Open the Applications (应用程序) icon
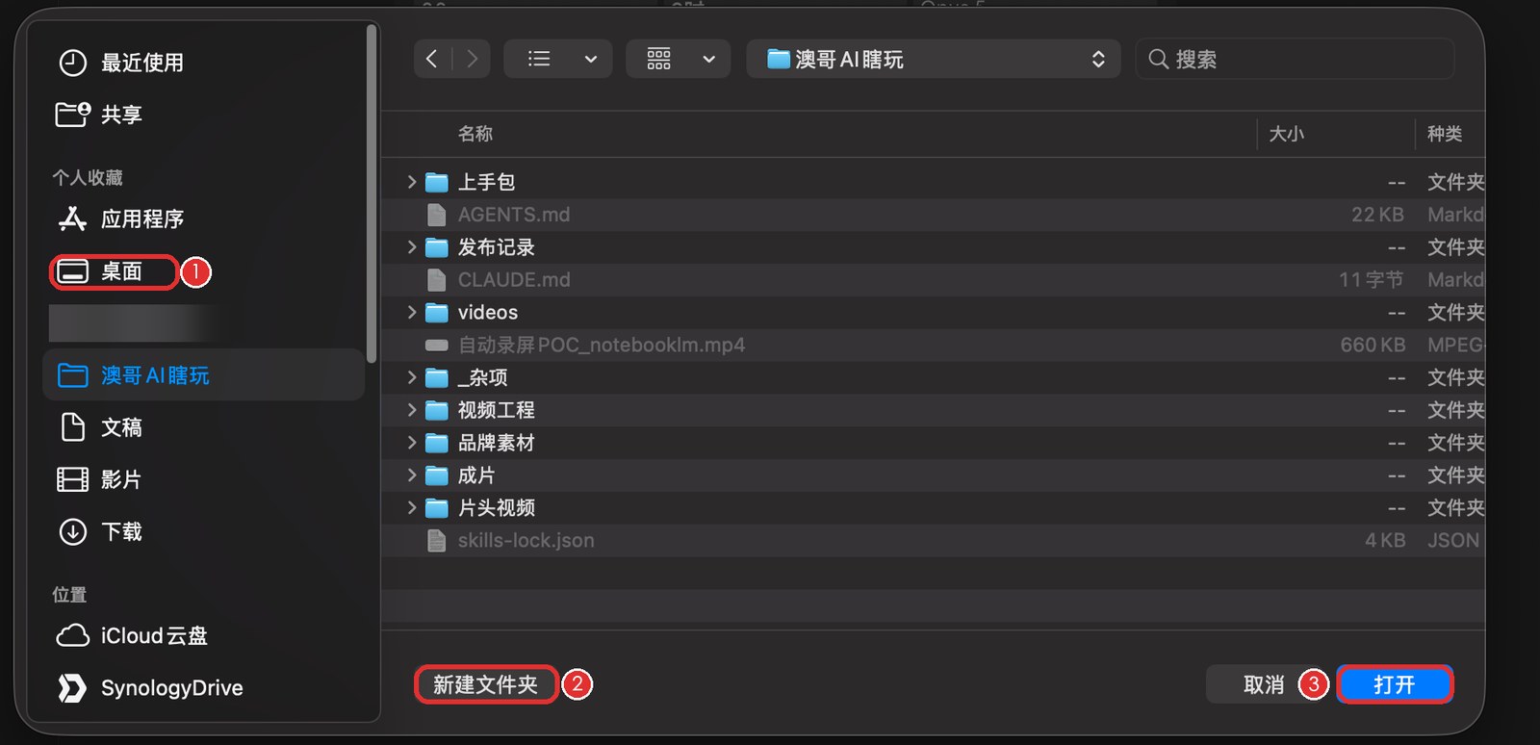Screen dimensions: 1540x745 (x=72, y=218)
